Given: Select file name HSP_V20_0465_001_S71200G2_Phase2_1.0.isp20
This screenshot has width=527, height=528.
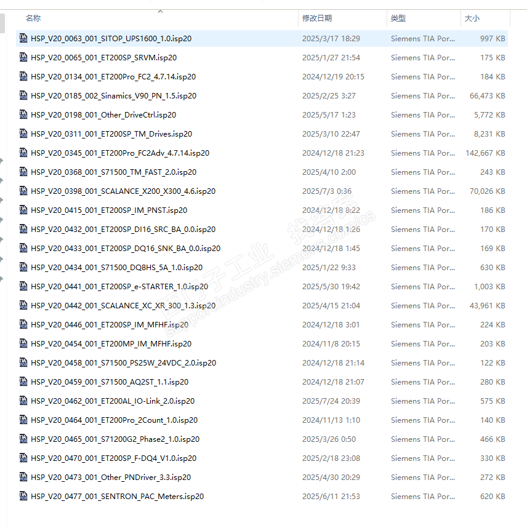Looking at the screenshot, I should click(115, 439).
